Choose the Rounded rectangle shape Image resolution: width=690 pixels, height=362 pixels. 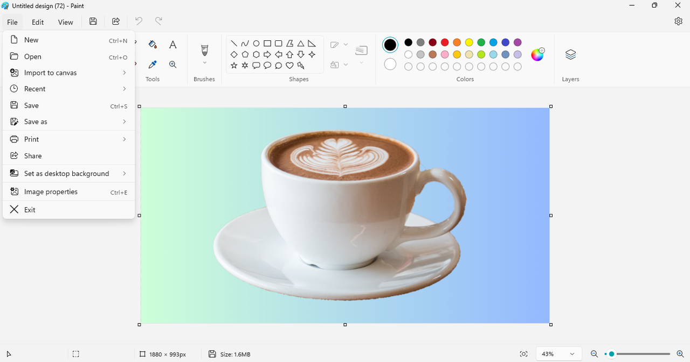279,44
